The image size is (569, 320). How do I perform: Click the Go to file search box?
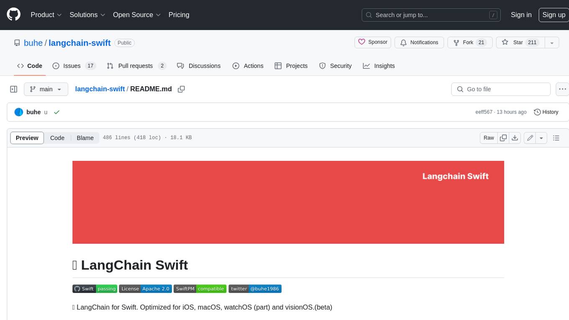(x=501, y=89)
